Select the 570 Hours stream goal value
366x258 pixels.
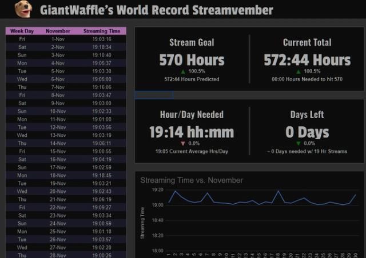192,60
